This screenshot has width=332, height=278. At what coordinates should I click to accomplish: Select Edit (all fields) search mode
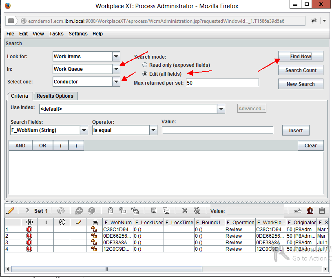[145, 74]
